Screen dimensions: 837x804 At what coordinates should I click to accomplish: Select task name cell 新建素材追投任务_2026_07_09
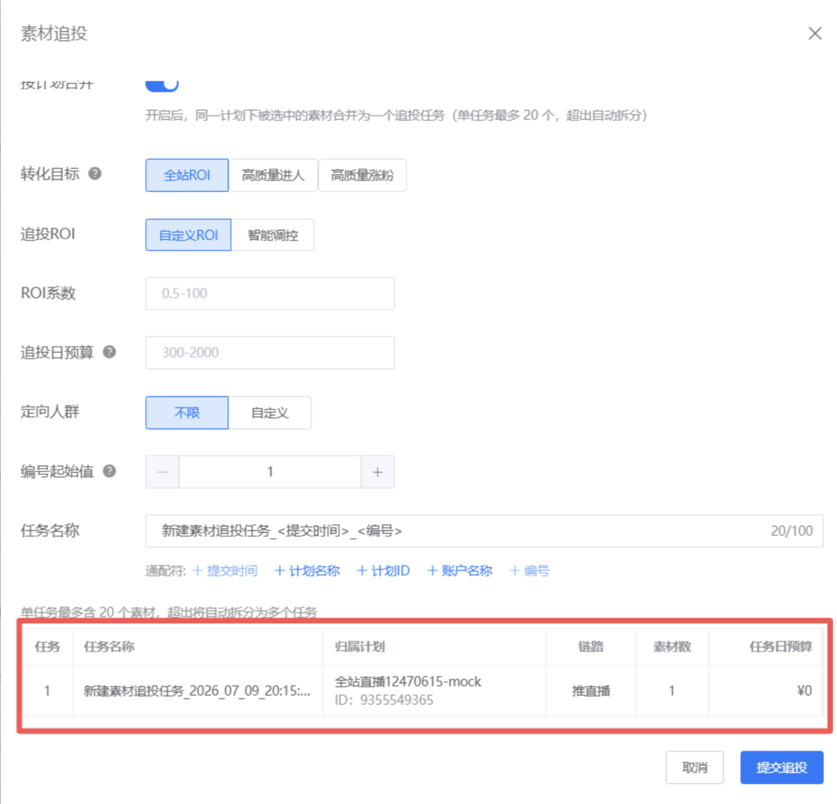click(197, 691)
